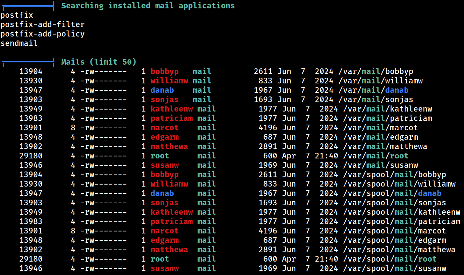The image size is (464, 275).
Task: Select the /var/spool/mail/williamw path
Action: (x=399, y=184)
